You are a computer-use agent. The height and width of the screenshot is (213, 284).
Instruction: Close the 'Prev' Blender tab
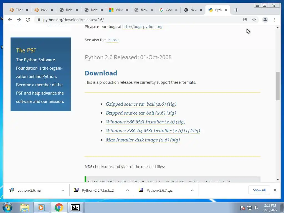click(x=52, y=10)
